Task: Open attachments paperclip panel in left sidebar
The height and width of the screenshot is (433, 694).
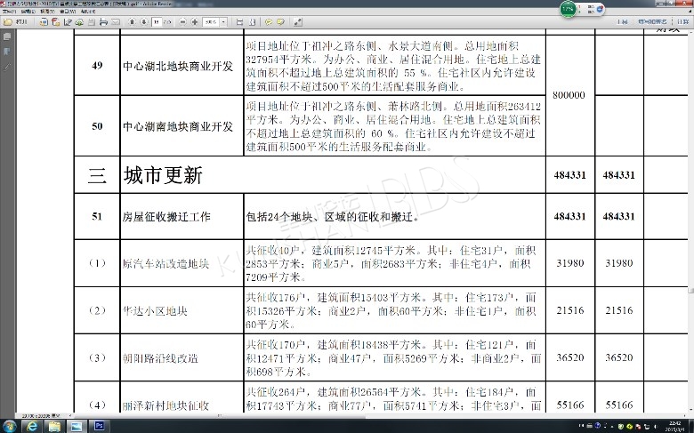Action: click(7, 68)
